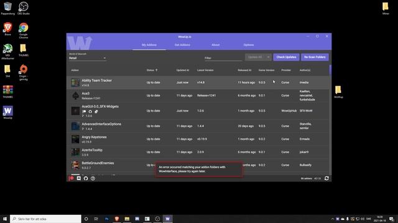Focus the Filter input field
Screen dimensions: 398x223
[x=223, y=58]
